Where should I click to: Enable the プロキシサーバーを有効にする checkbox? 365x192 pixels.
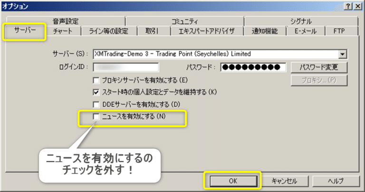pyautogui.click(x=96, y=80)
